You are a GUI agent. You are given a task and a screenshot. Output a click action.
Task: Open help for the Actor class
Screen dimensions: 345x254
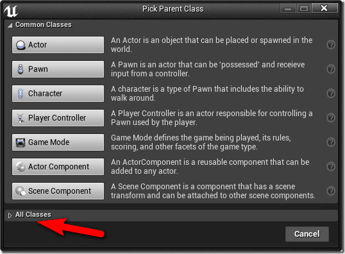click(331, 45)
